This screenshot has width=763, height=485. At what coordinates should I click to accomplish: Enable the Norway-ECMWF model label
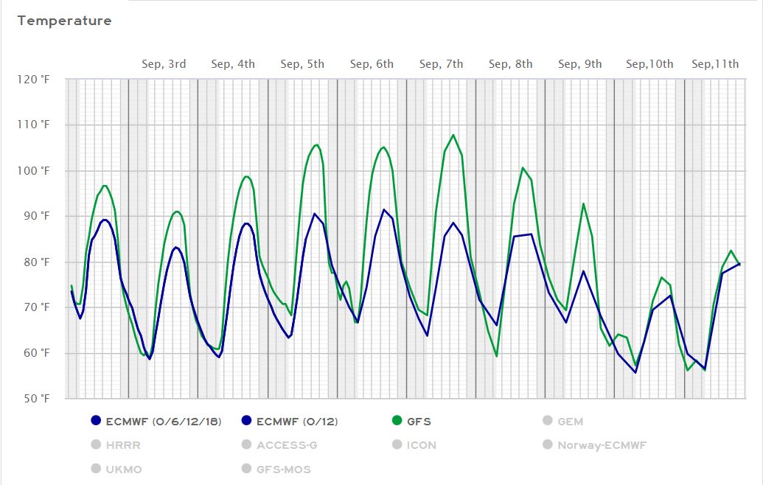(x=602, y=445)
